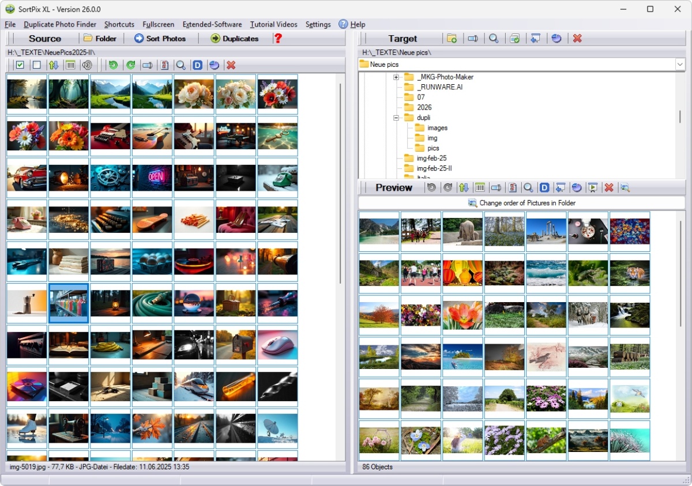
Task: Select the neon OPEN sign thumbnail
Action: tap(152, 178)
